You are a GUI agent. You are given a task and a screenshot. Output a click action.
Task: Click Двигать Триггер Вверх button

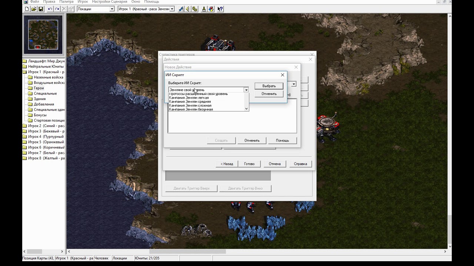tap(191, 188)
